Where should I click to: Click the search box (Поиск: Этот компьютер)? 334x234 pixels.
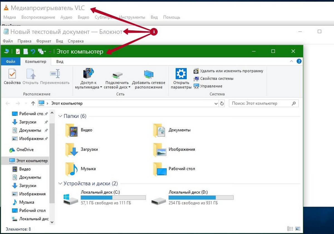click(x=260, y=104)
